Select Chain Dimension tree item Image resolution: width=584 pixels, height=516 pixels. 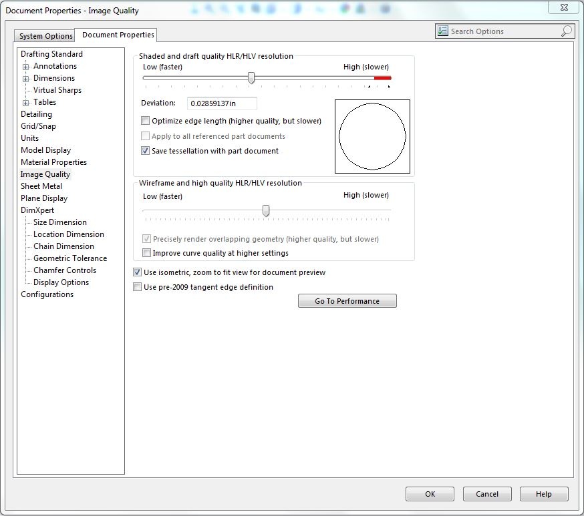tap(63, 246)
